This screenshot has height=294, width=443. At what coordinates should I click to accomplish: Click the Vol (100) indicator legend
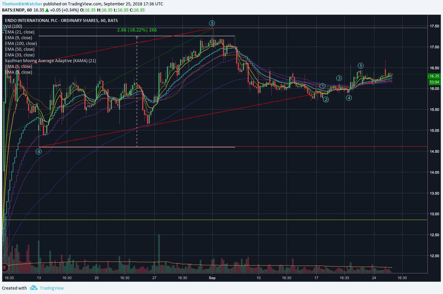pyautogui.click(x=14, y=26)
